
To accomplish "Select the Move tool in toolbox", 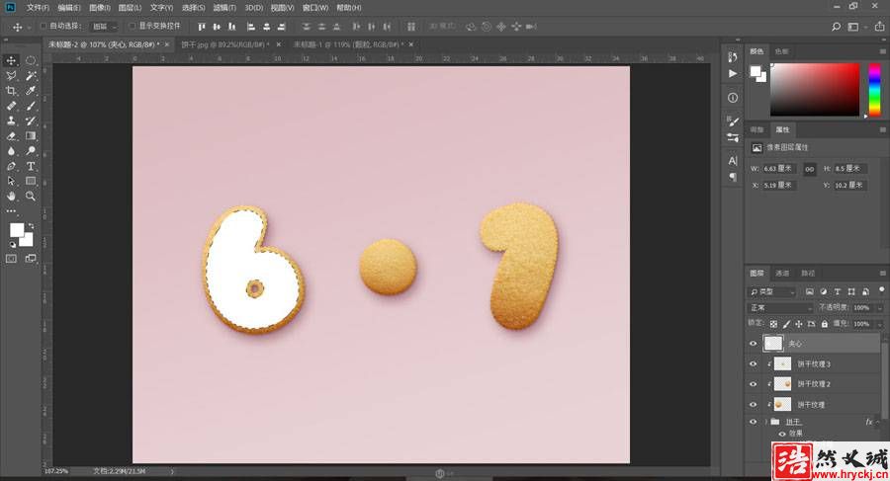I will [11, 60].
